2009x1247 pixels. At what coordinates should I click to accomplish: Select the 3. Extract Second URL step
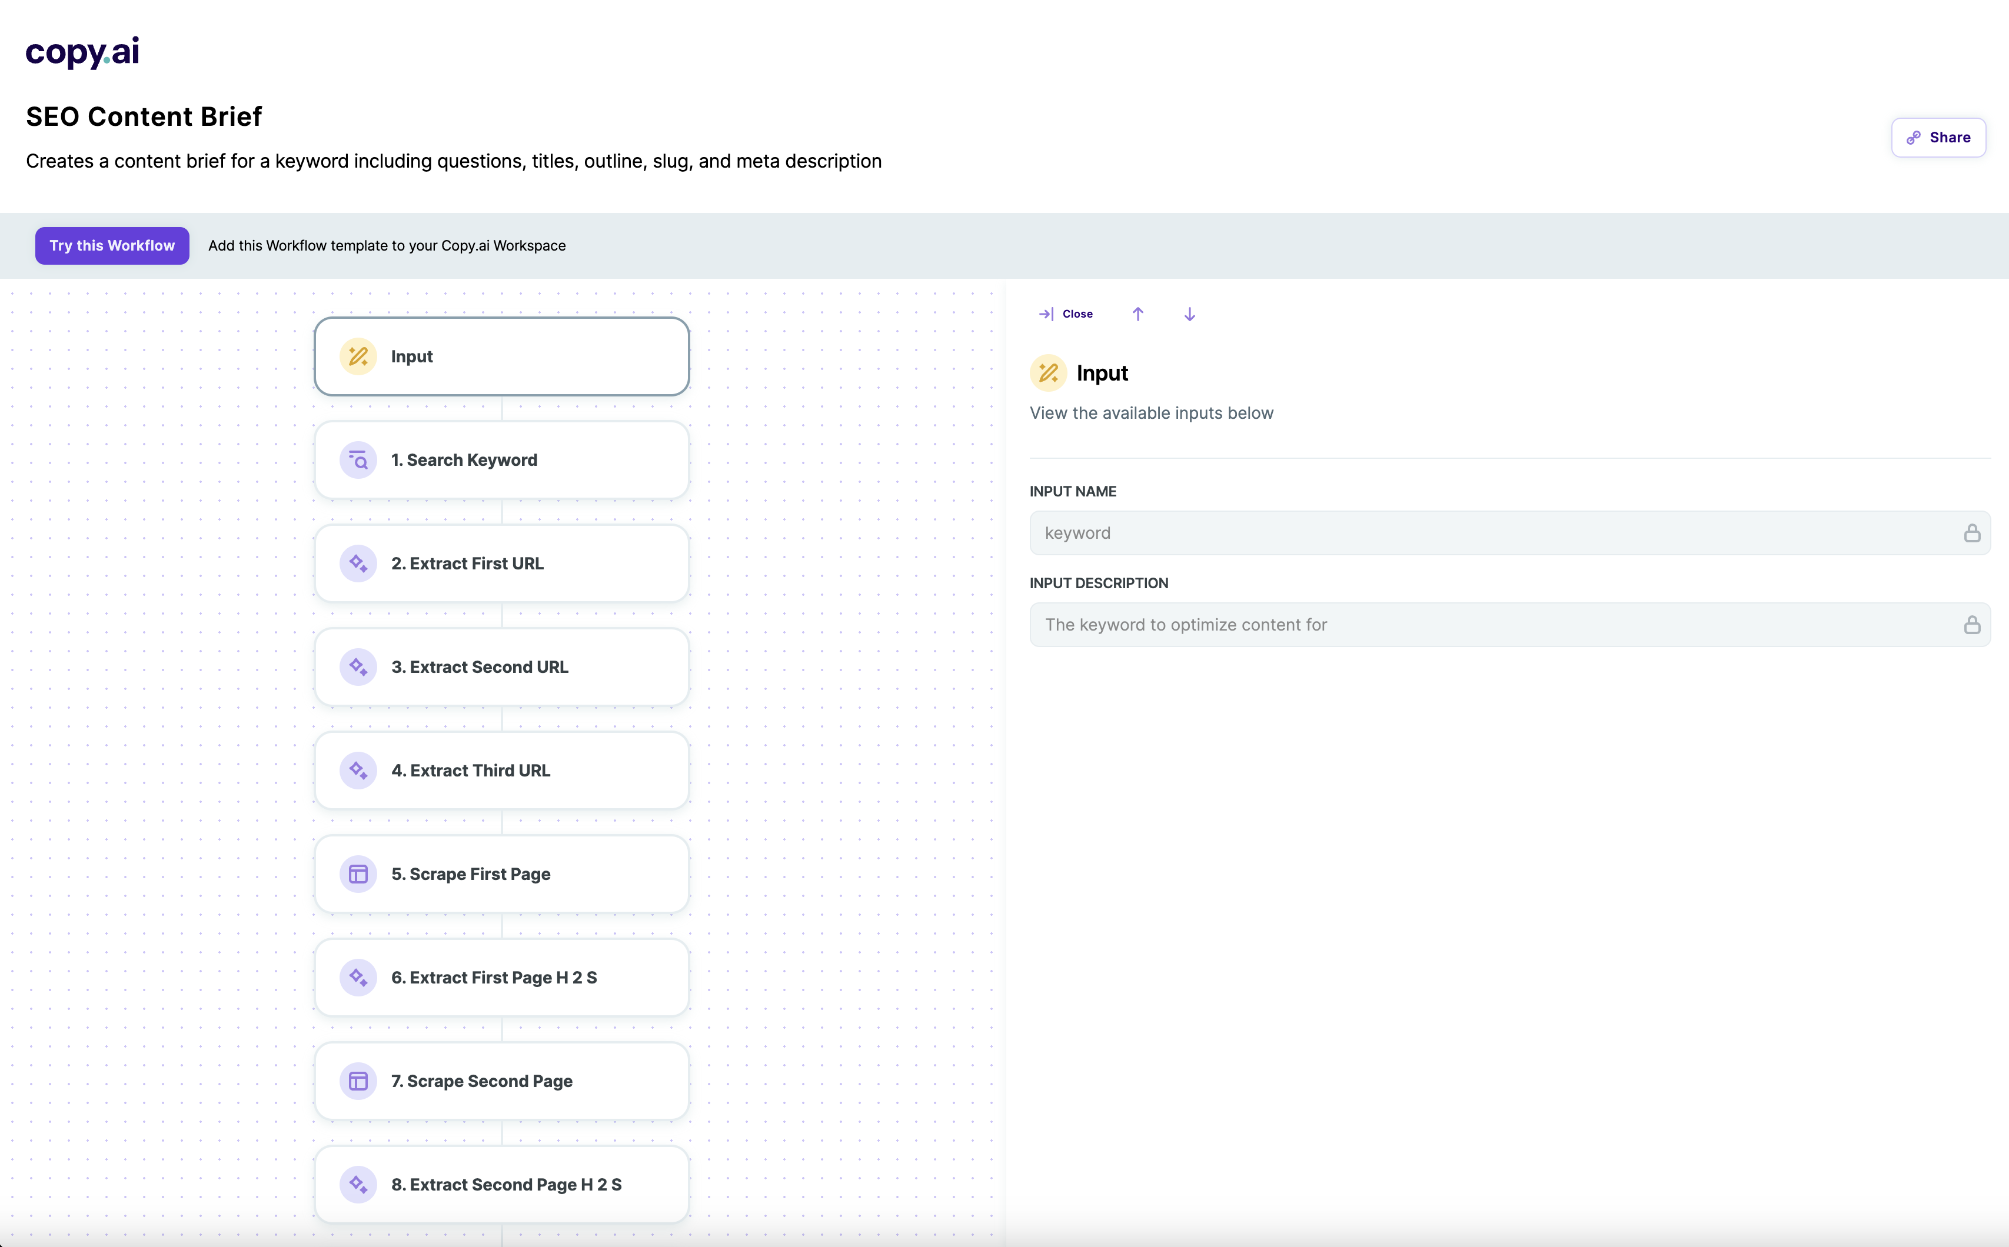(x=501, y=666)
